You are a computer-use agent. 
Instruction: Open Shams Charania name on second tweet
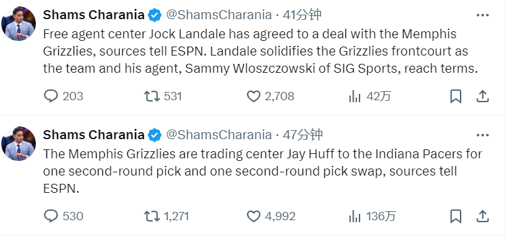tap(93, 135)
